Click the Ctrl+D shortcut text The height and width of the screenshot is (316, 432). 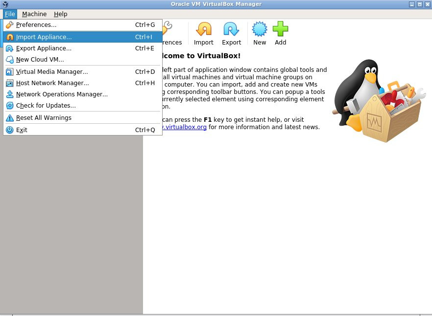coord(145,72)
